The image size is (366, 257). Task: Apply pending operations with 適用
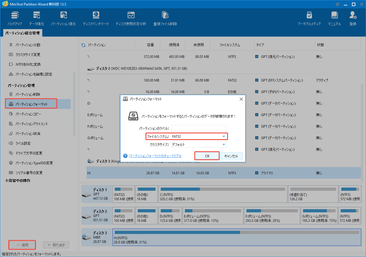click(22, 245)
